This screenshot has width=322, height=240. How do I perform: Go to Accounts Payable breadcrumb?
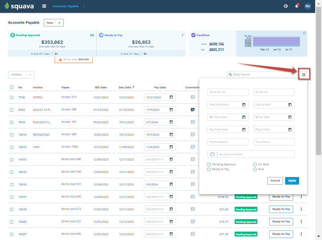[x=65, y=6]
